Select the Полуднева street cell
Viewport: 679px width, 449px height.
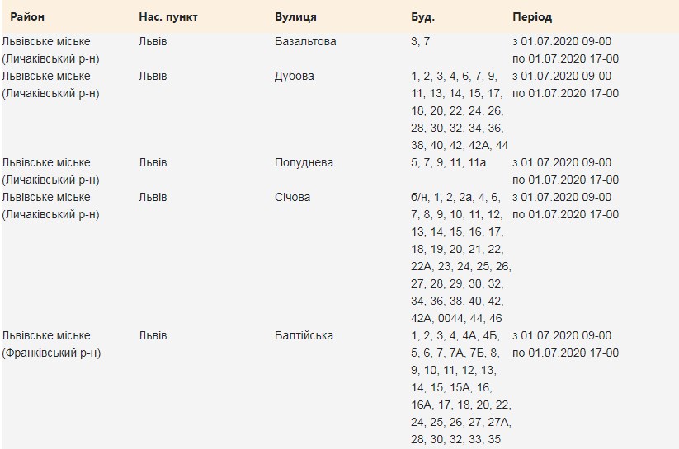(304, 162)
